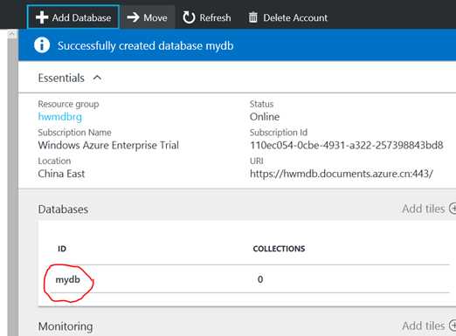The height and width of the screenshot is (336, 456).
Task: Open the hwmdbrg resource group link
Action: [x=60, y=117]
